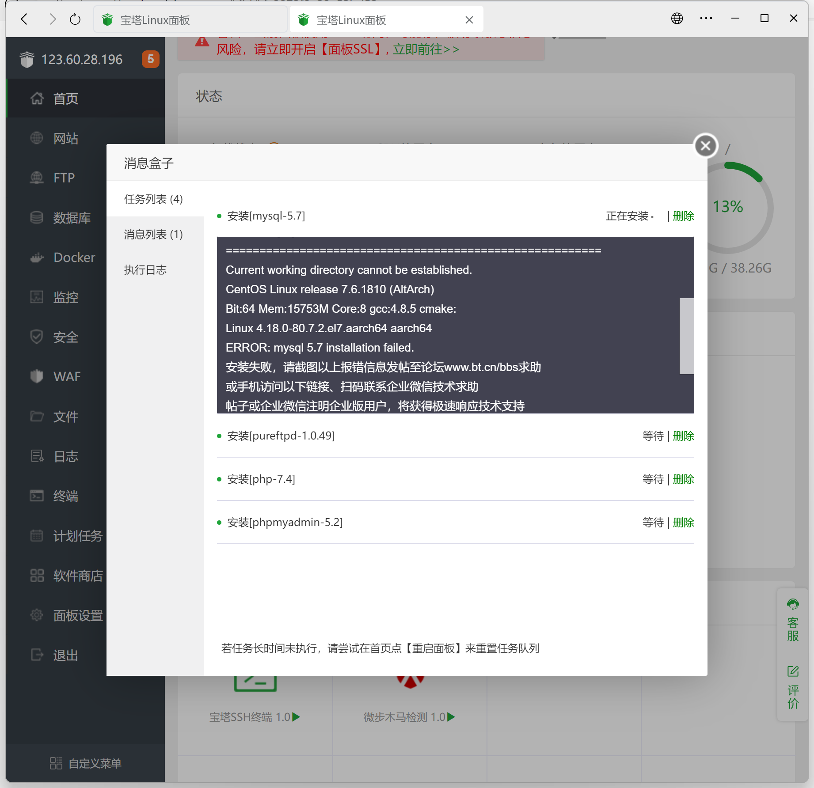Click the 监控 monitoring icon
The height and width of the screenshot is (788, 814).
tap(37, 297)
